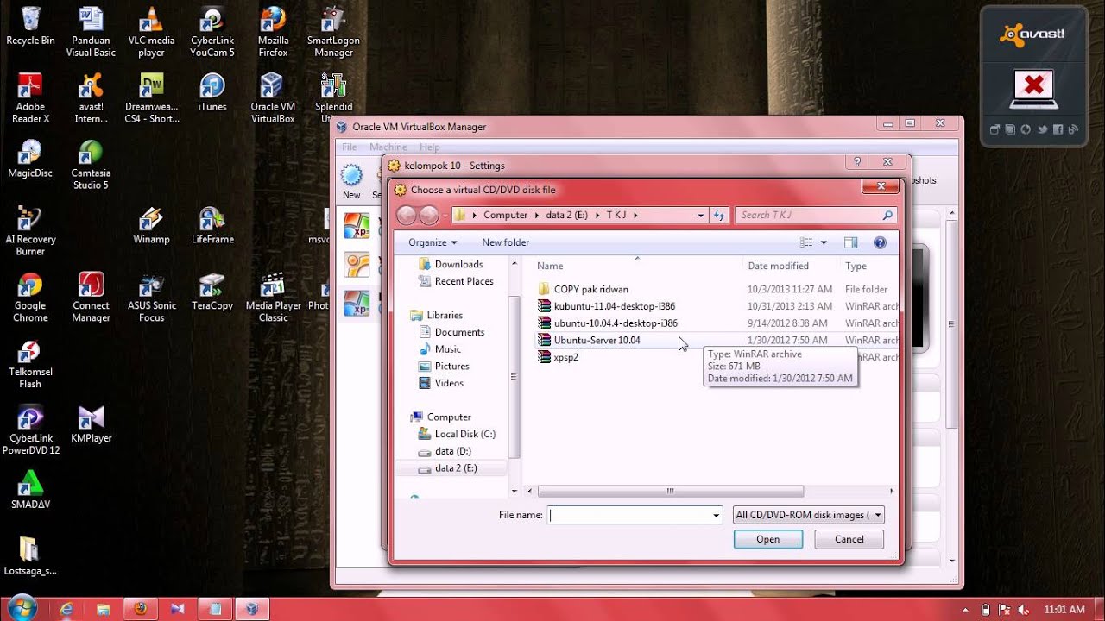
Task: Click the New folder button
Action: coord(505,243)
